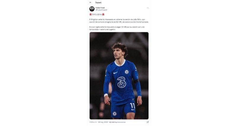The height and width of the screenshot is (126, 237).
Task: Open the Fútbol Total profile avatar
Action: click(92, 9)
